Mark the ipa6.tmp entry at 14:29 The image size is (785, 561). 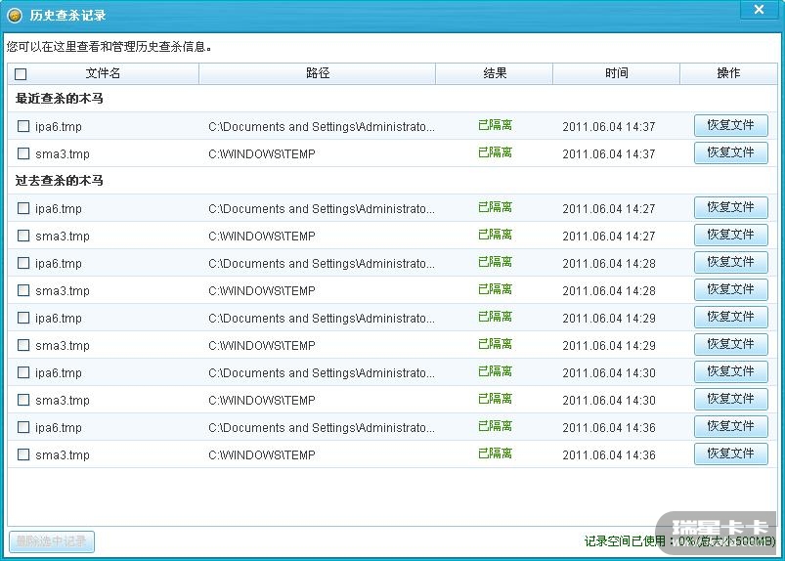point(23,318)
